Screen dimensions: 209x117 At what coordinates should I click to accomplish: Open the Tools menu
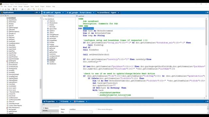32,6
